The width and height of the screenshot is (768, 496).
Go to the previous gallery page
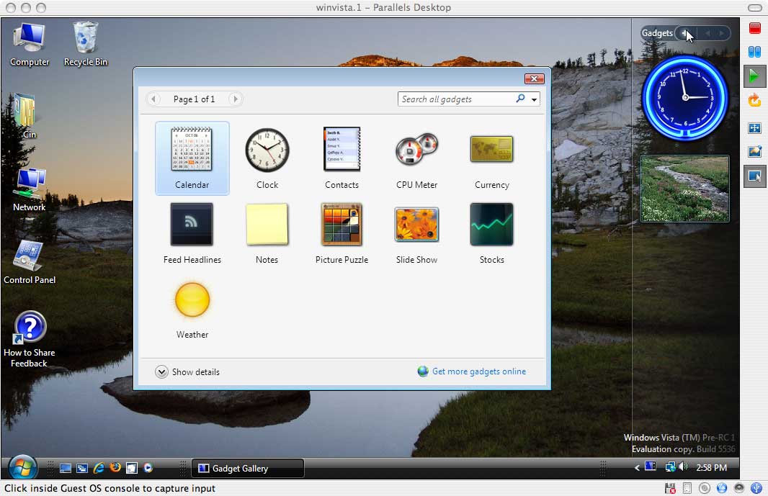click(153, 99)
